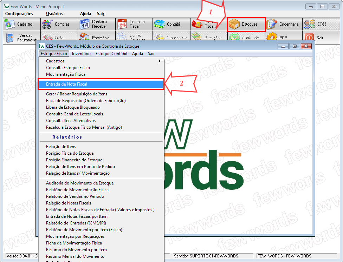Click FEW_WORDS - FEW_WORDS status bar entry

284,256
